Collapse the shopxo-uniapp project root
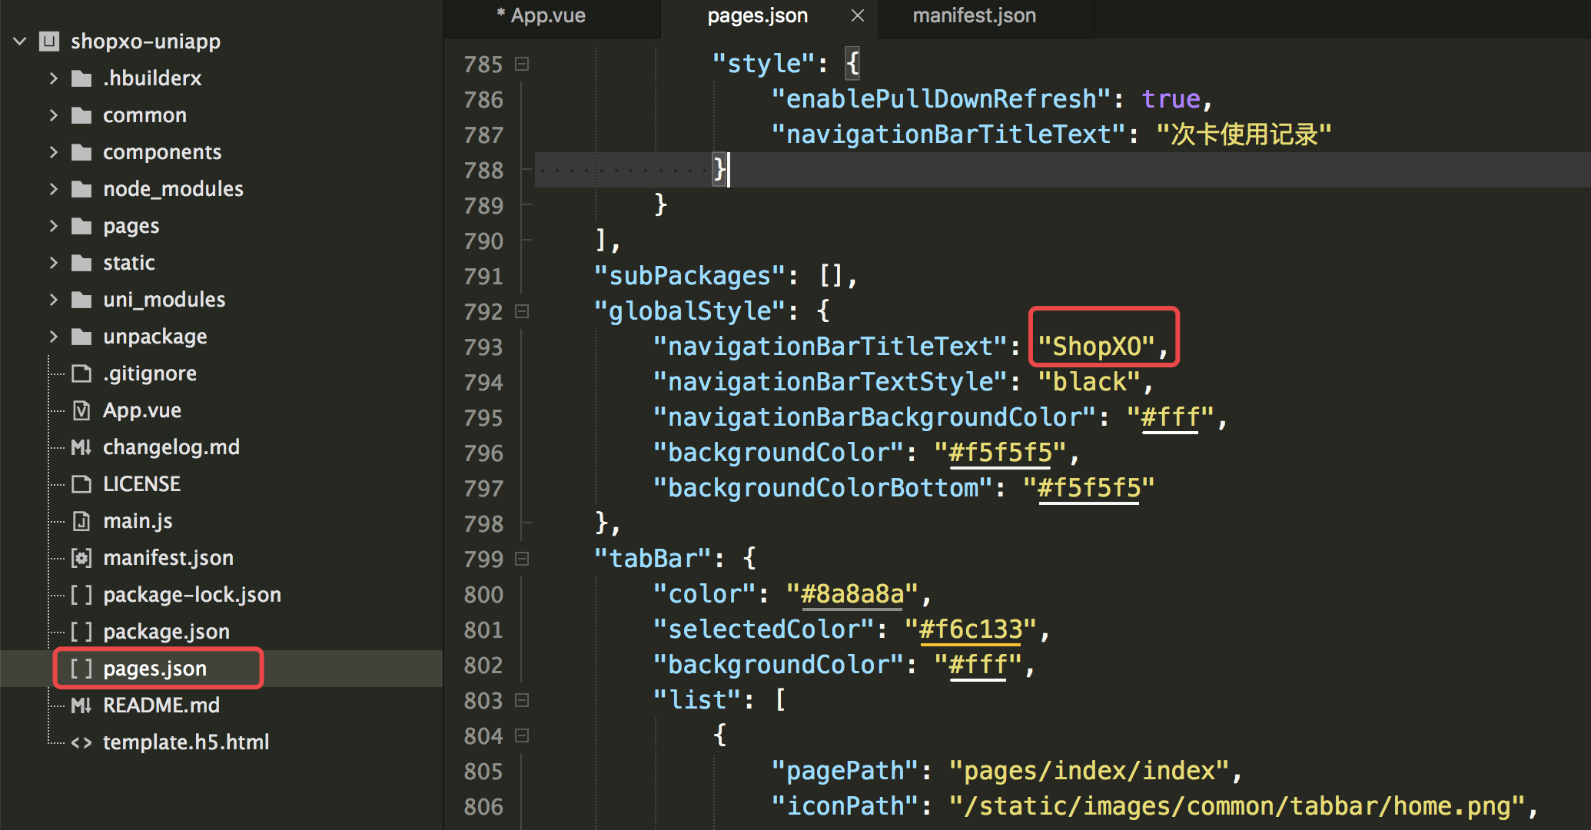This screenshot has height=830, width=1591. 21,41
